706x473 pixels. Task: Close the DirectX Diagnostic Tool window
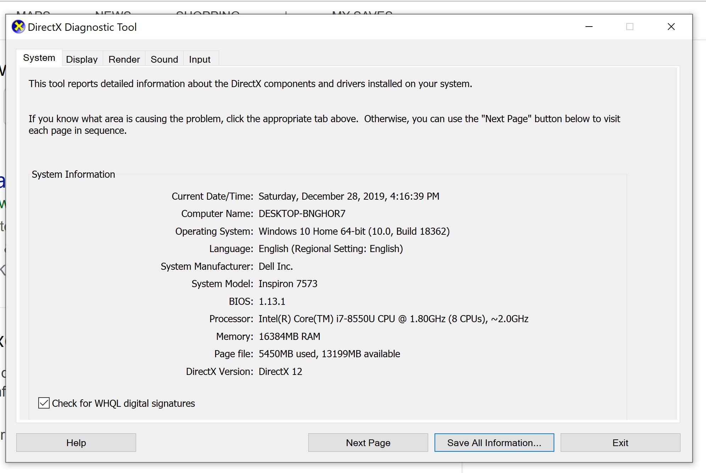tap(671, 27)
